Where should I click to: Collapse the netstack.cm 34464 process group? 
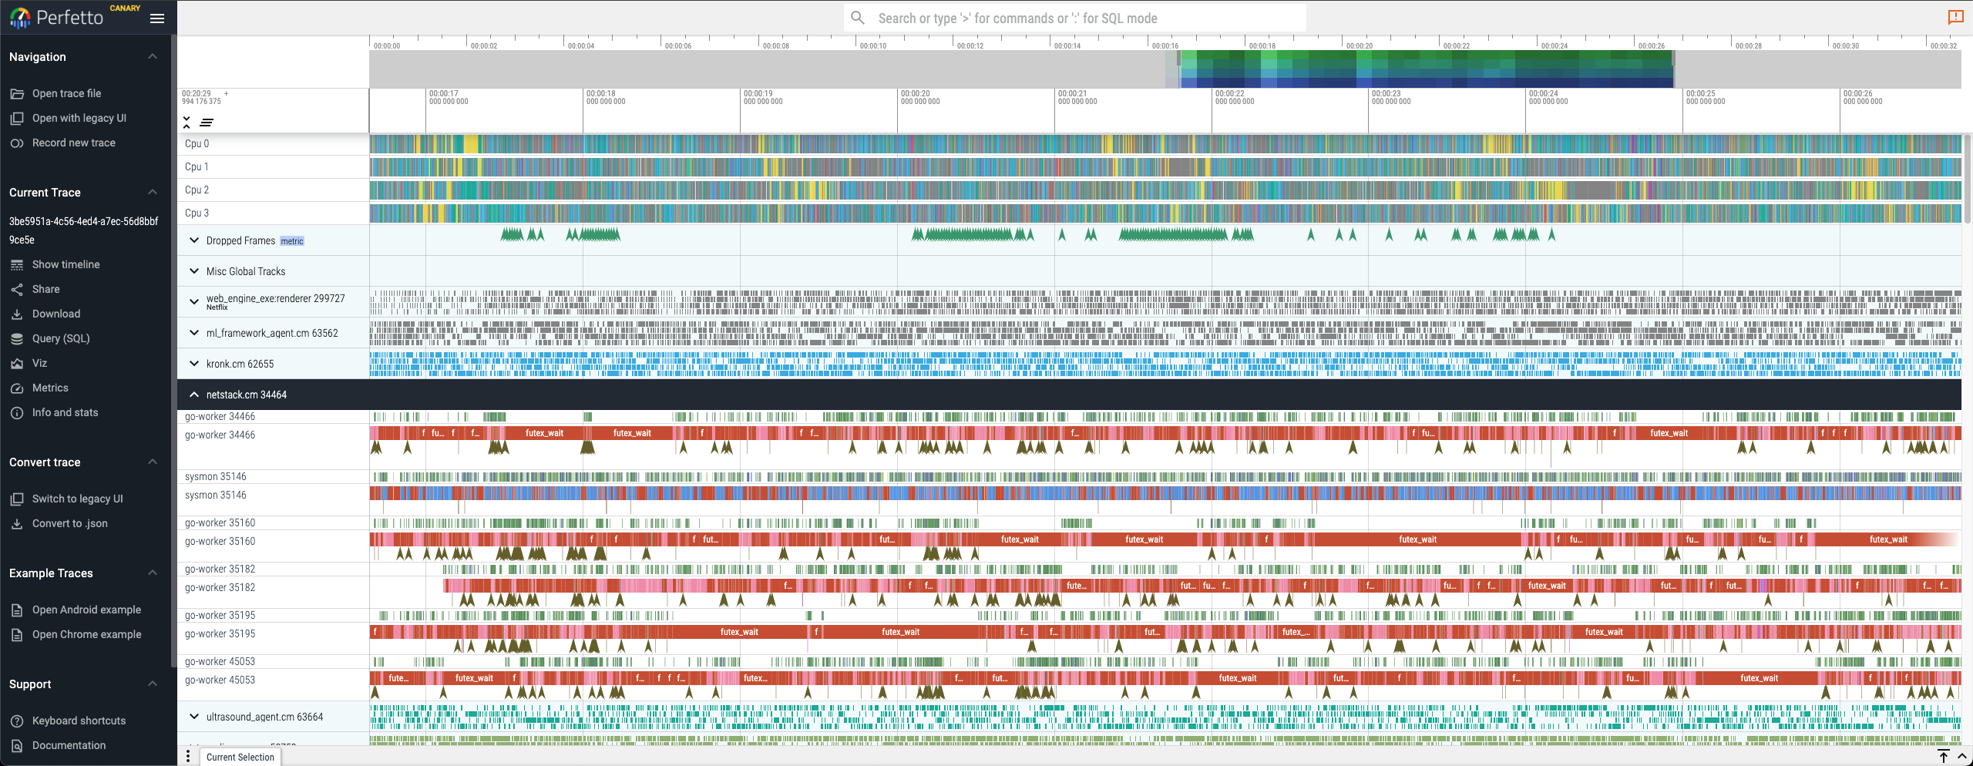click(194, 395)
